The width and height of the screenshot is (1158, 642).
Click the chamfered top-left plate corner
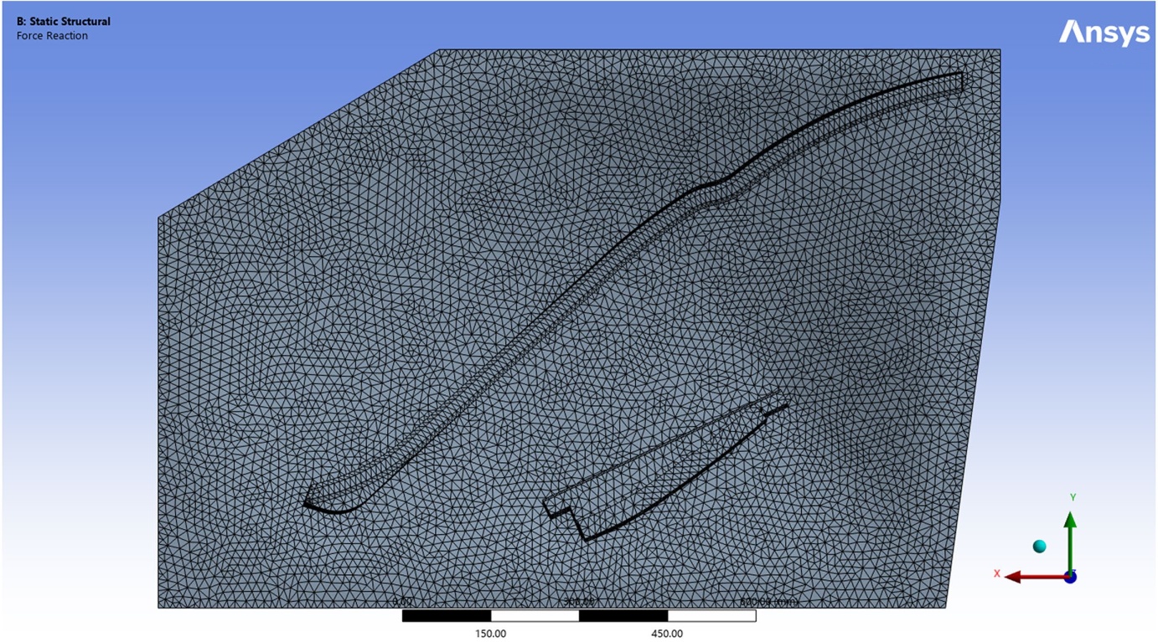pos(297,134)
